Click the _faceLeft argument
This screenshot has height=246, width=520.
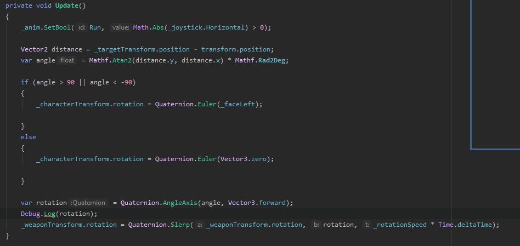238,104
